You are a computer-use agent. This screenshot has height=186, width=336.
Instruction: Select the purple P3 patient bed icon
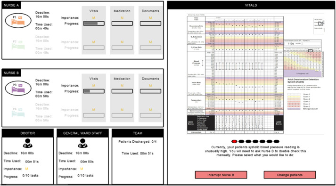point(18,88)
